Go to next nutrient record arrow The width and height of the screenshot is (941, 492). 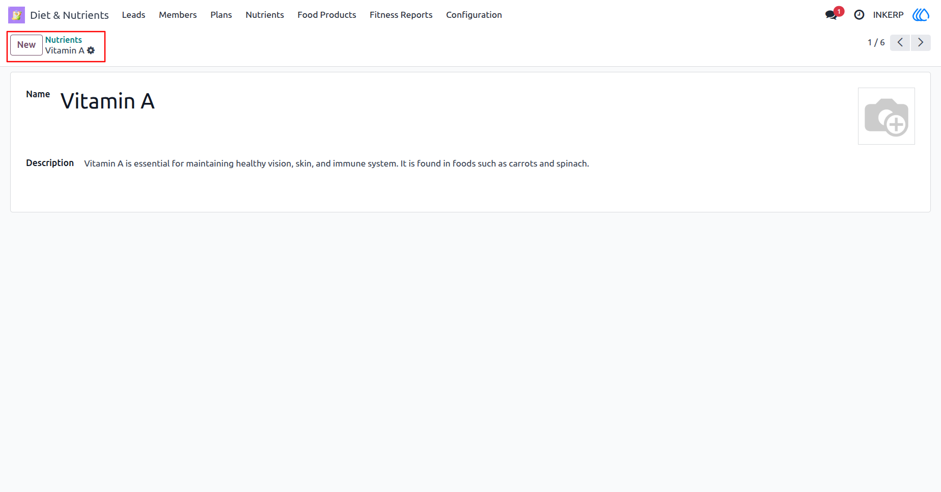[921, 42]
